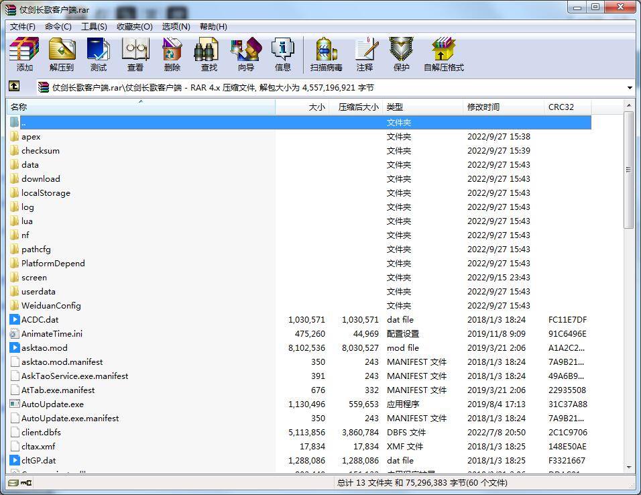The width and height of the screenshot is (641, 495).
Task: Select the pathcfg folder
Action: tap(300, 249)
